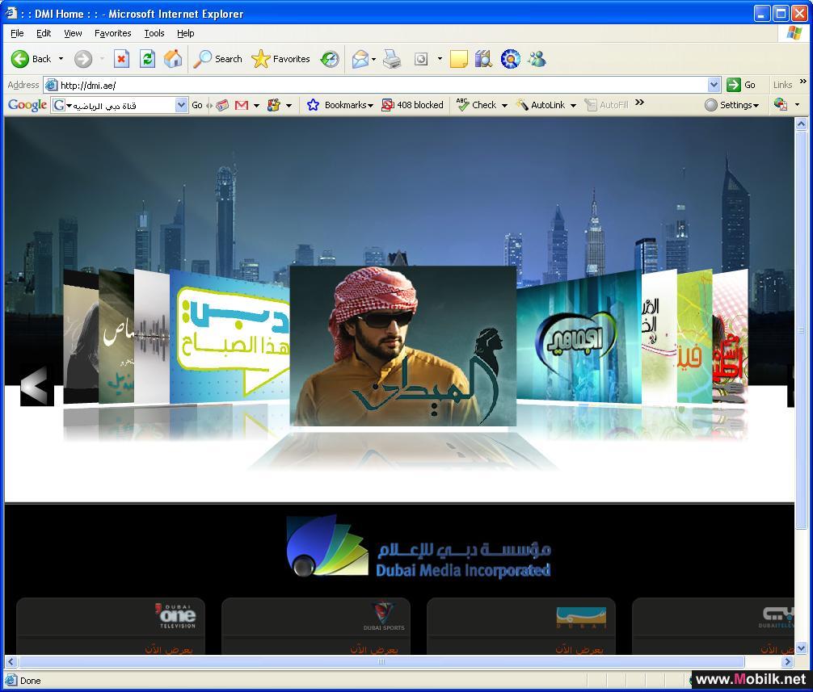The height and width of the screenshot is (692, 813).
Task: Open the View menu
Action: (x=73, y=33)
